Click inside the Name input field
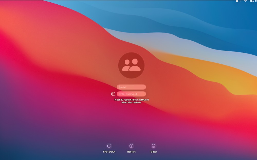Image resolution: width=257 pixels, height=160 pixels. pos(131,87)
